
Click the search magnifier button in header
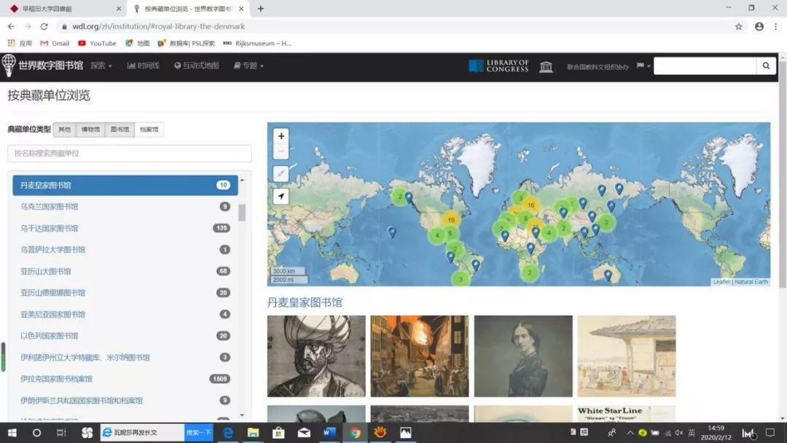pos(766,66)
